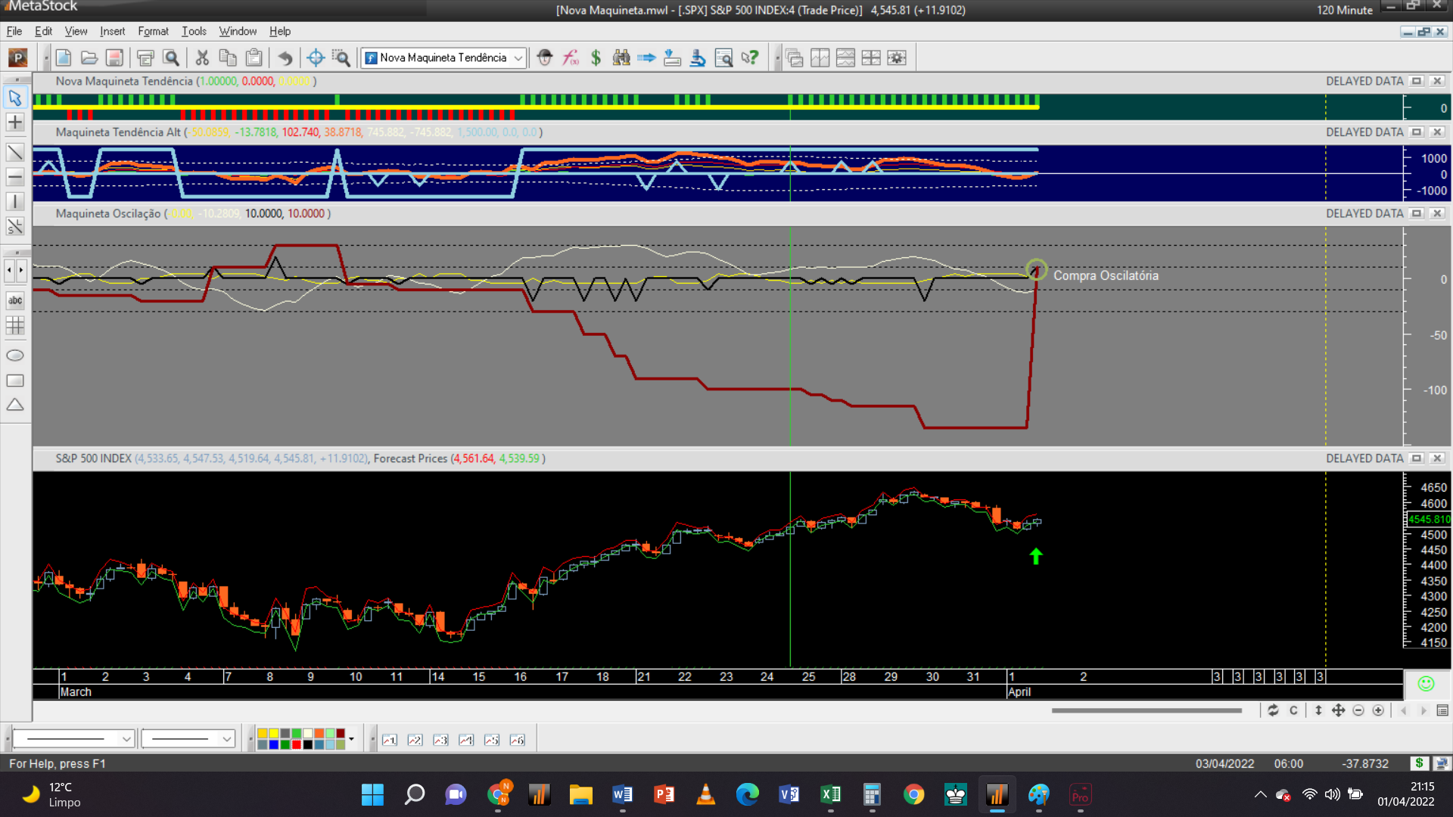Open the Expert Advisor icon

(544, 57)
